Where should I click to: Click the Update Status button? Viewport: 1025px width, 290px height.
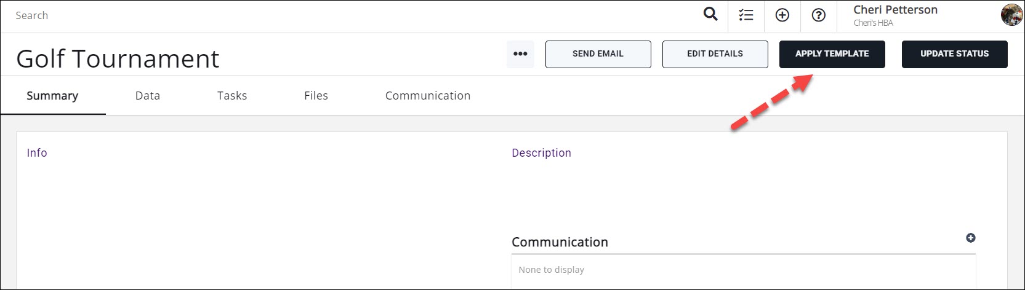[x=954, y=54]
